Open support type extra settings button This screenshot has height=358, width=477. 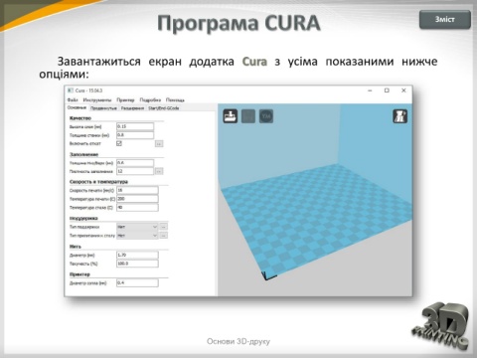pyautogui.click(x=164, y=227)
